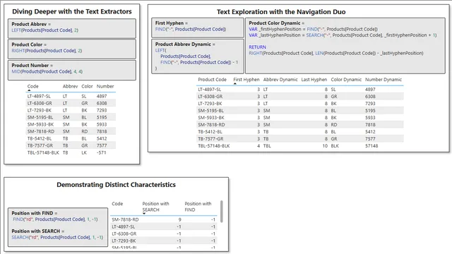This screenshot has width=452, height=254.
Task: Click the value 7818 in Number Dynamic
Action: click(x=370, y=125)
